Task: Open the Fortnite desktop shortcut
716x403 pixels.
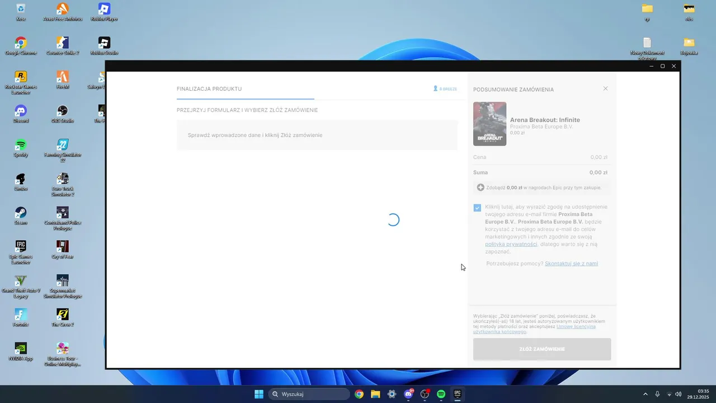Action: pos(21,318)
